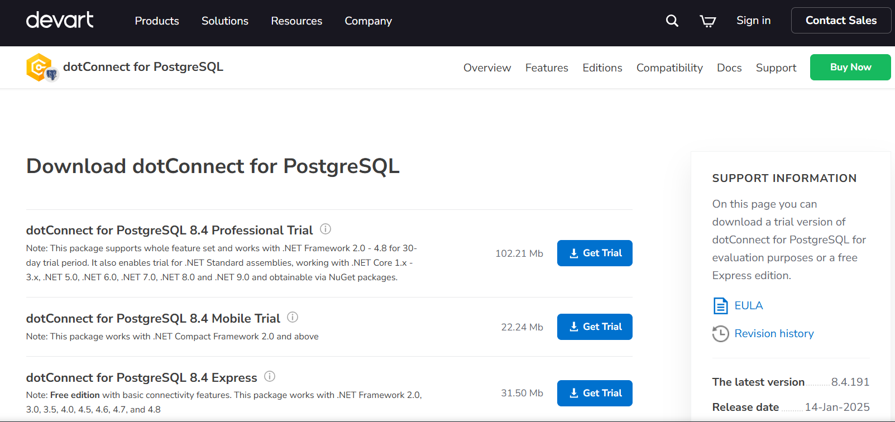
Task: Open the Solutions menu
Action: tap(225, 21)
